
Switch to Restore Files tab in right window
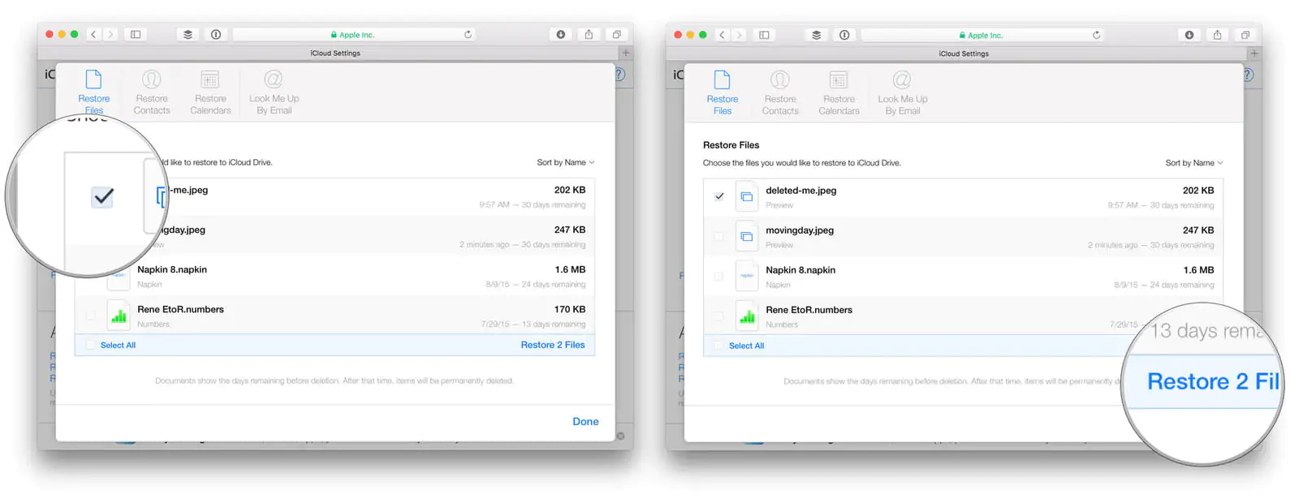[723, 93]
